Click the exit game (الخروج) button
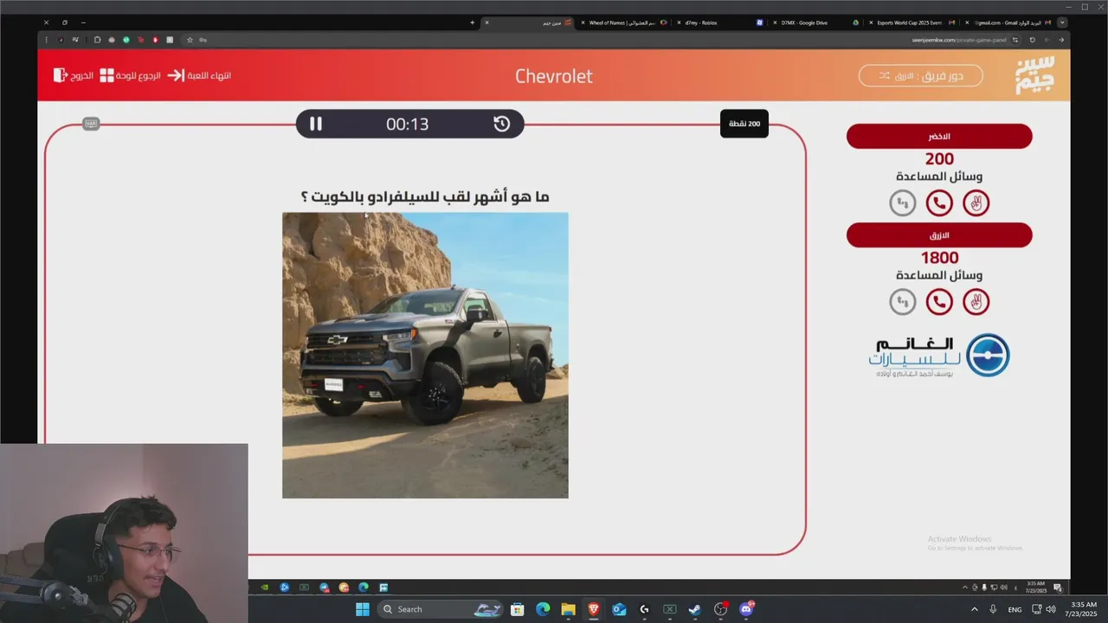1108x623 pixels. (74, 75)
